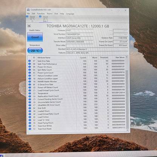Click the status icon of Reallocation Event Count
The image size is (157, 157).
[30, 96]
